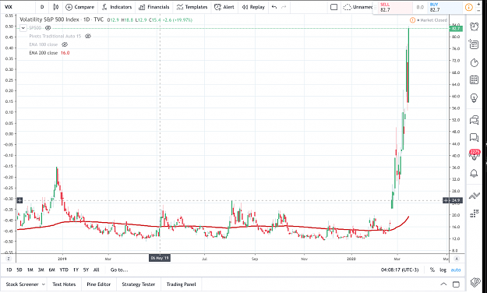
Task: Open Financials from top toolbar
Action: (x=154, y=7)
